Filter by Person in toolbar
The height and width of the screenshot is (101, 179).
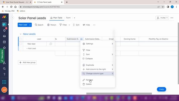52,25
